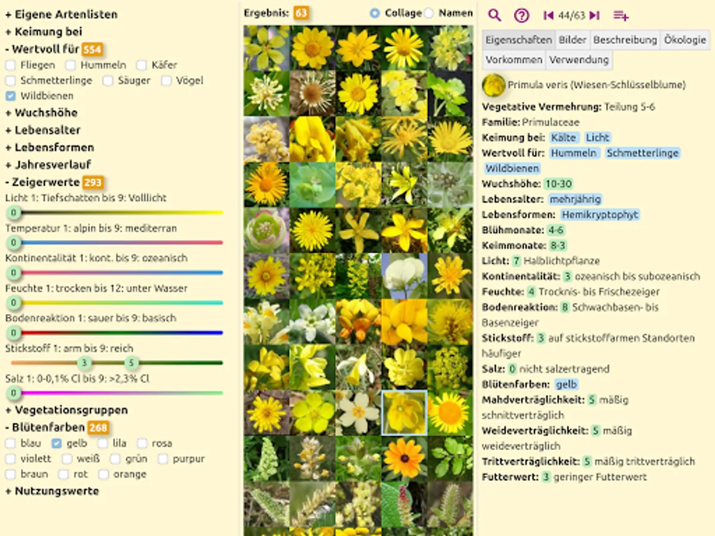Click the Ergebnis count badge 63

point(301,13)
